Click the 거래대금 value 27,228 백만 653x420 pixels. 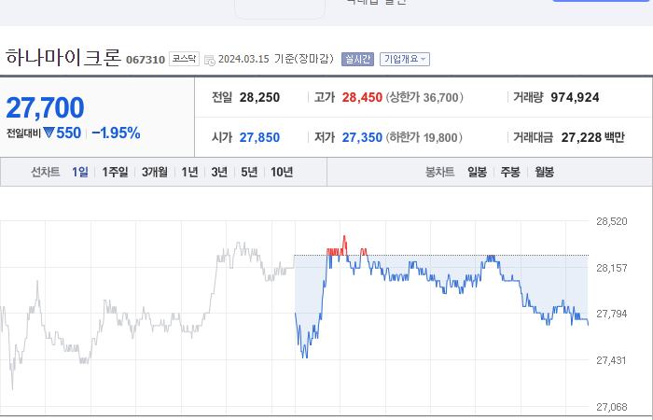tap(592, 137)
